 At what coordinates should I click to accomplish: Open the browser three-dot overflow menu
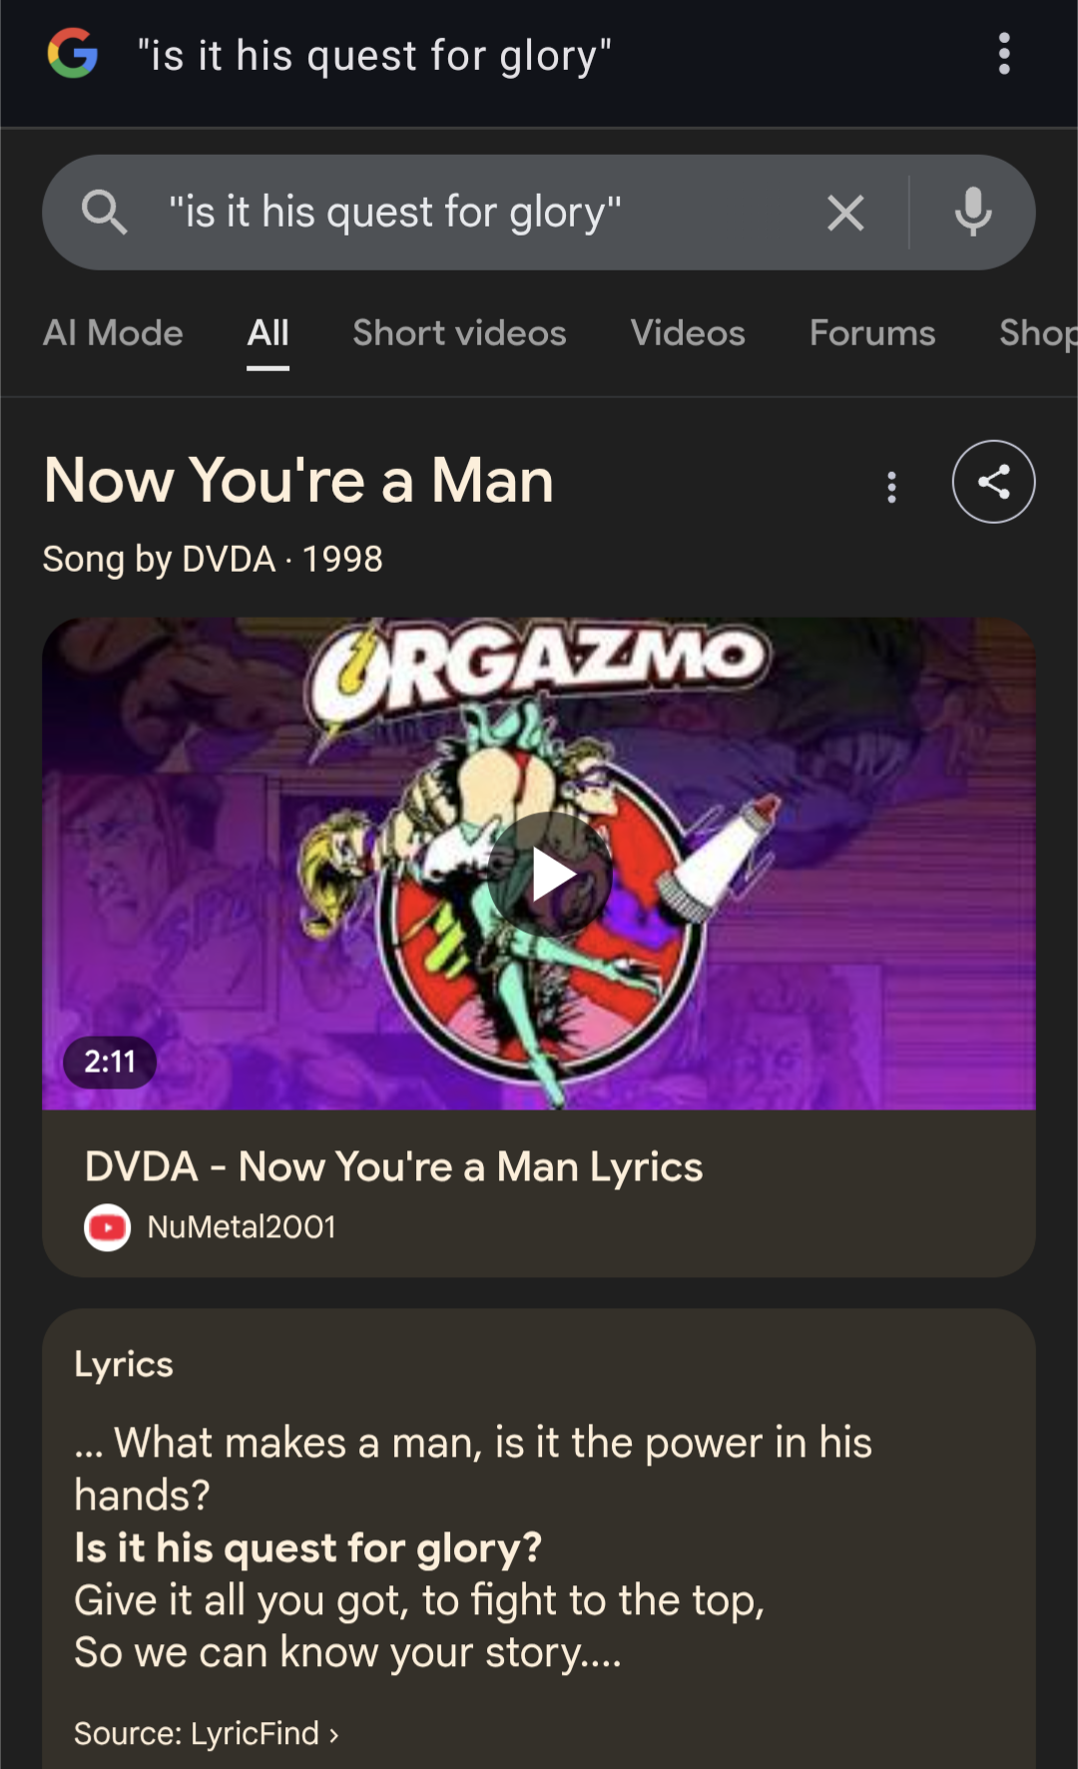(1004, 54)
